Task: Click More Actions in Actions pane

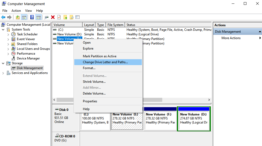Action: point(231,38)
